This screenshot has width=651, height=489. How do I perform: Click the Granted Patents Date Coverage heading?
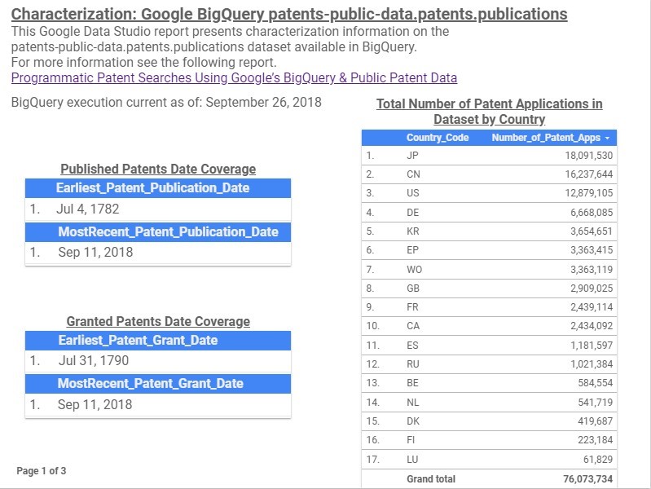158,322
